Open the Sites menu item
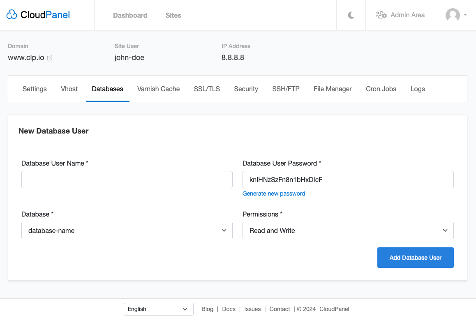 coord(173,15)
